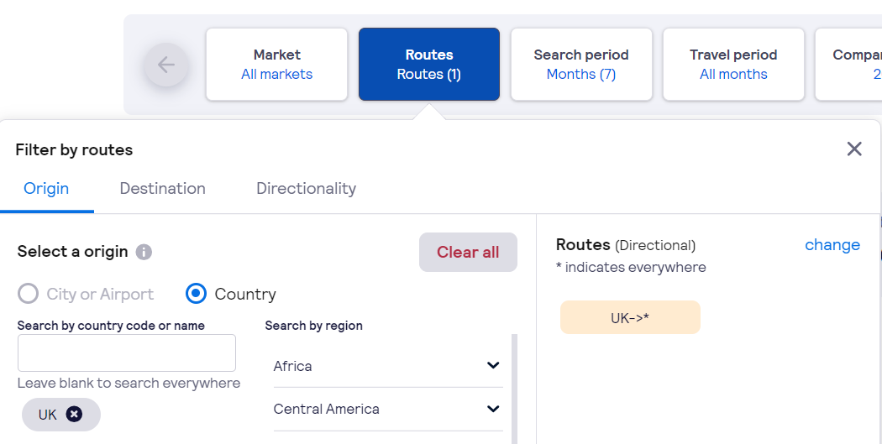882x444 pixels.
Task: Click the region list vertical scrollbar
Action: (514, 389)
